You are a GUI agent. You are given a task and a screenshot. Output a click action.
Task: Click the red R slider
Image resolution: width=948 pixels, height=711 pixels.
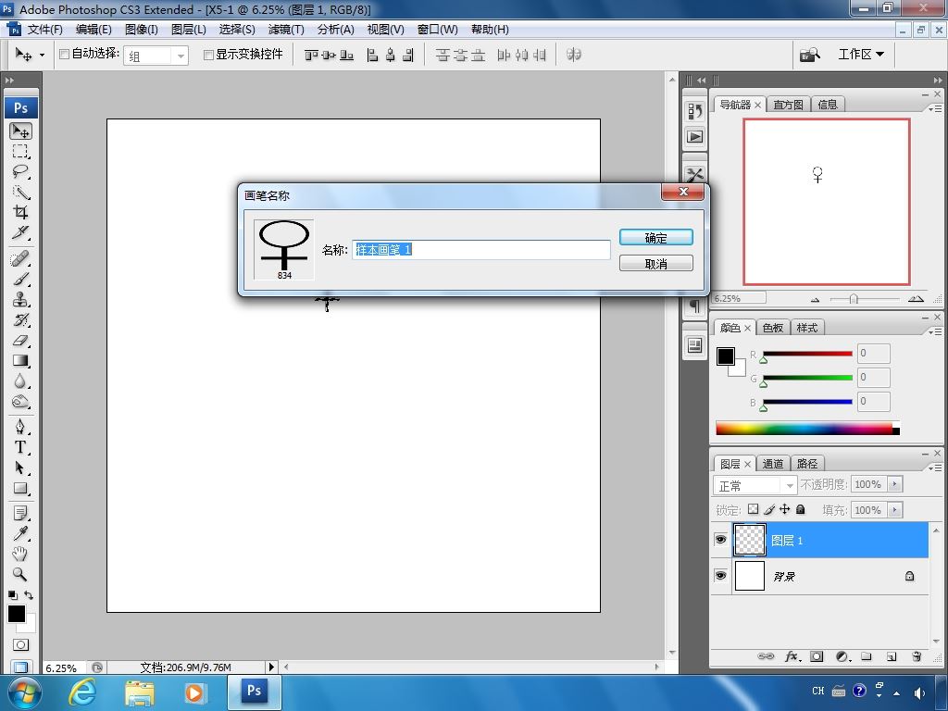tap(807, 354)
